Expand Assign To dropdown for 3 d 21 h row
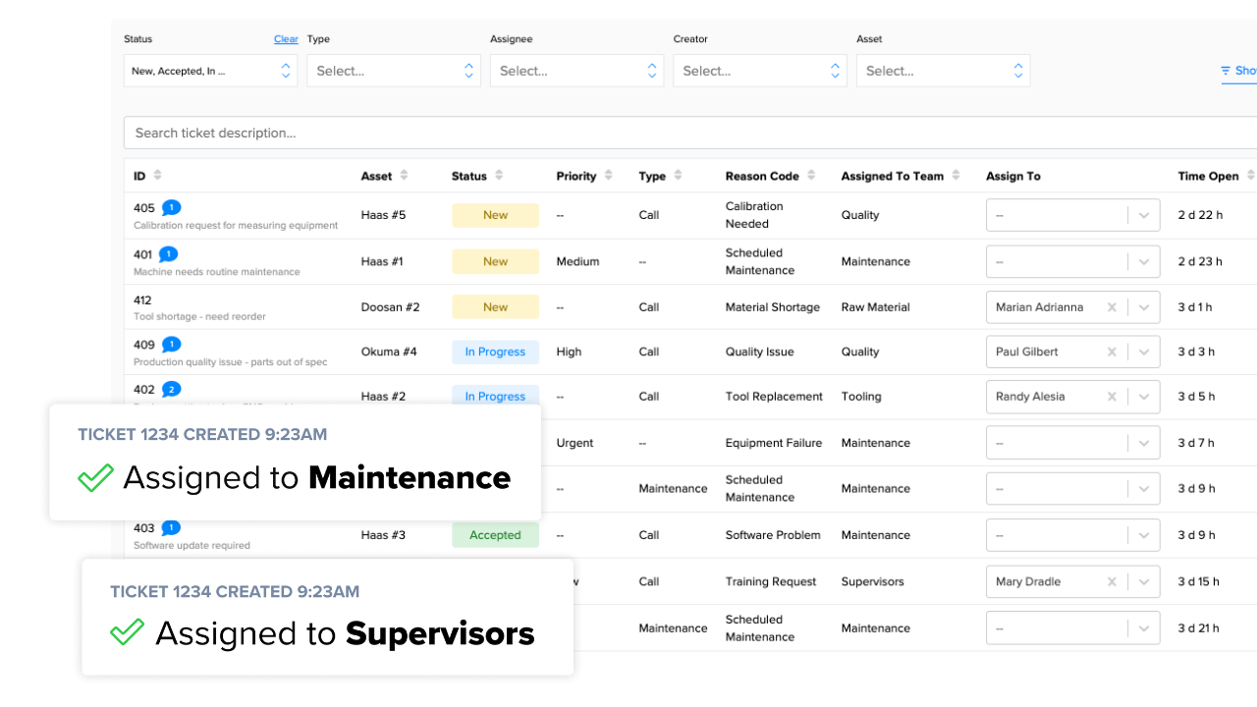Screen dimensions: 1257x707 point(1144,628)
